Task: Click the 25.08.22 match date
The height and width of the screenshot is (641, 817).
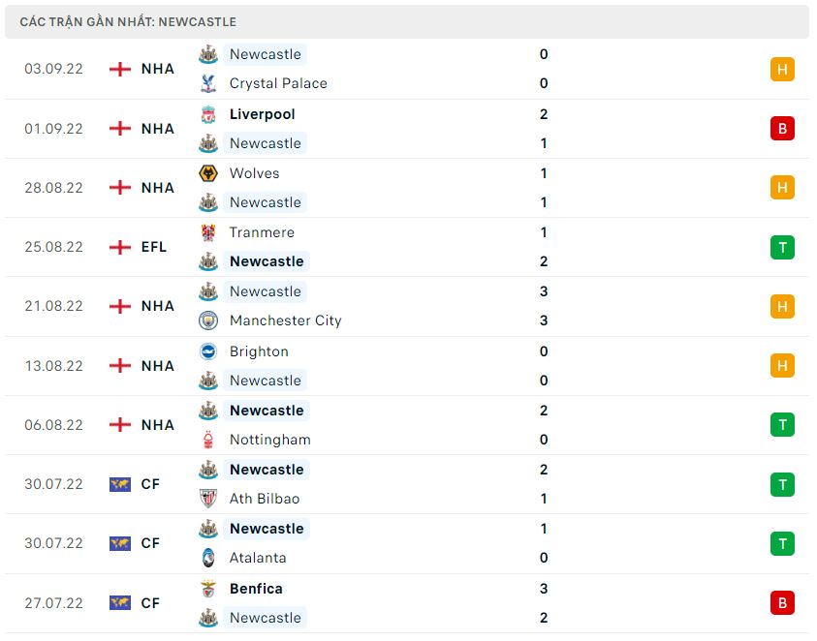Action: (x=54, y=247)
